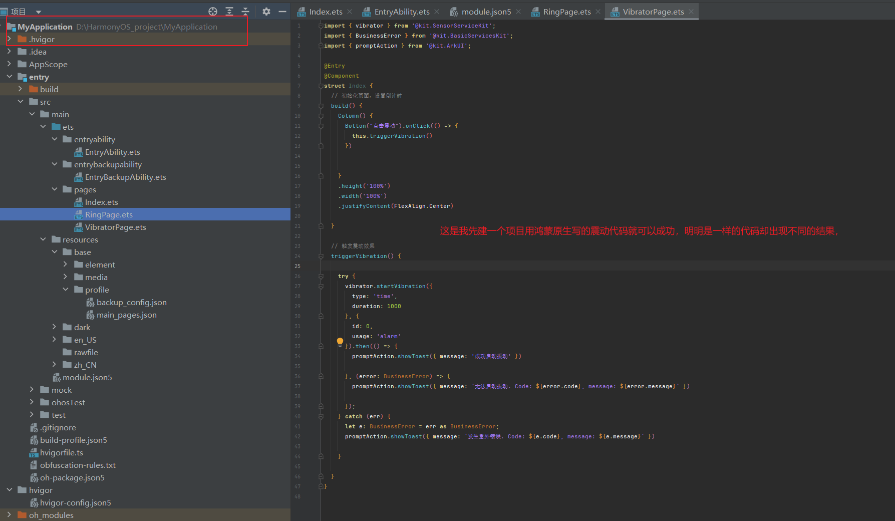
Task: Open hvigorfile.ts file
Action: 62,452
